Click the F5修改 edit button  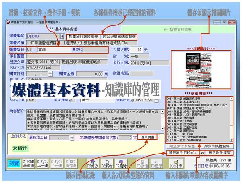click(x=93, y=164)
